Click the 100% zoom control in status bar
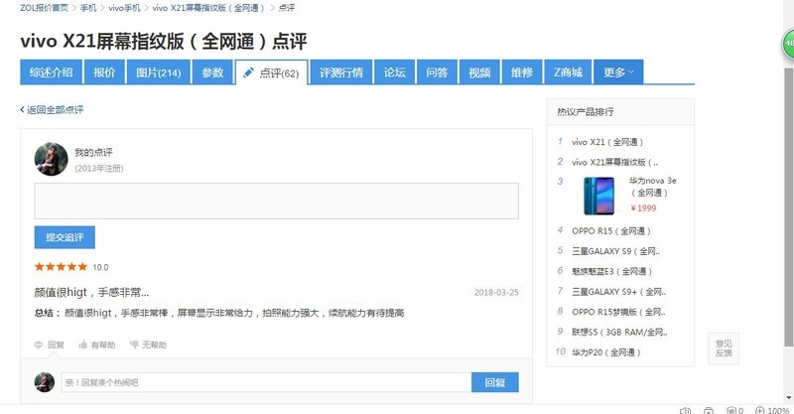Screen dimensions: 794x414 point(772,410)
